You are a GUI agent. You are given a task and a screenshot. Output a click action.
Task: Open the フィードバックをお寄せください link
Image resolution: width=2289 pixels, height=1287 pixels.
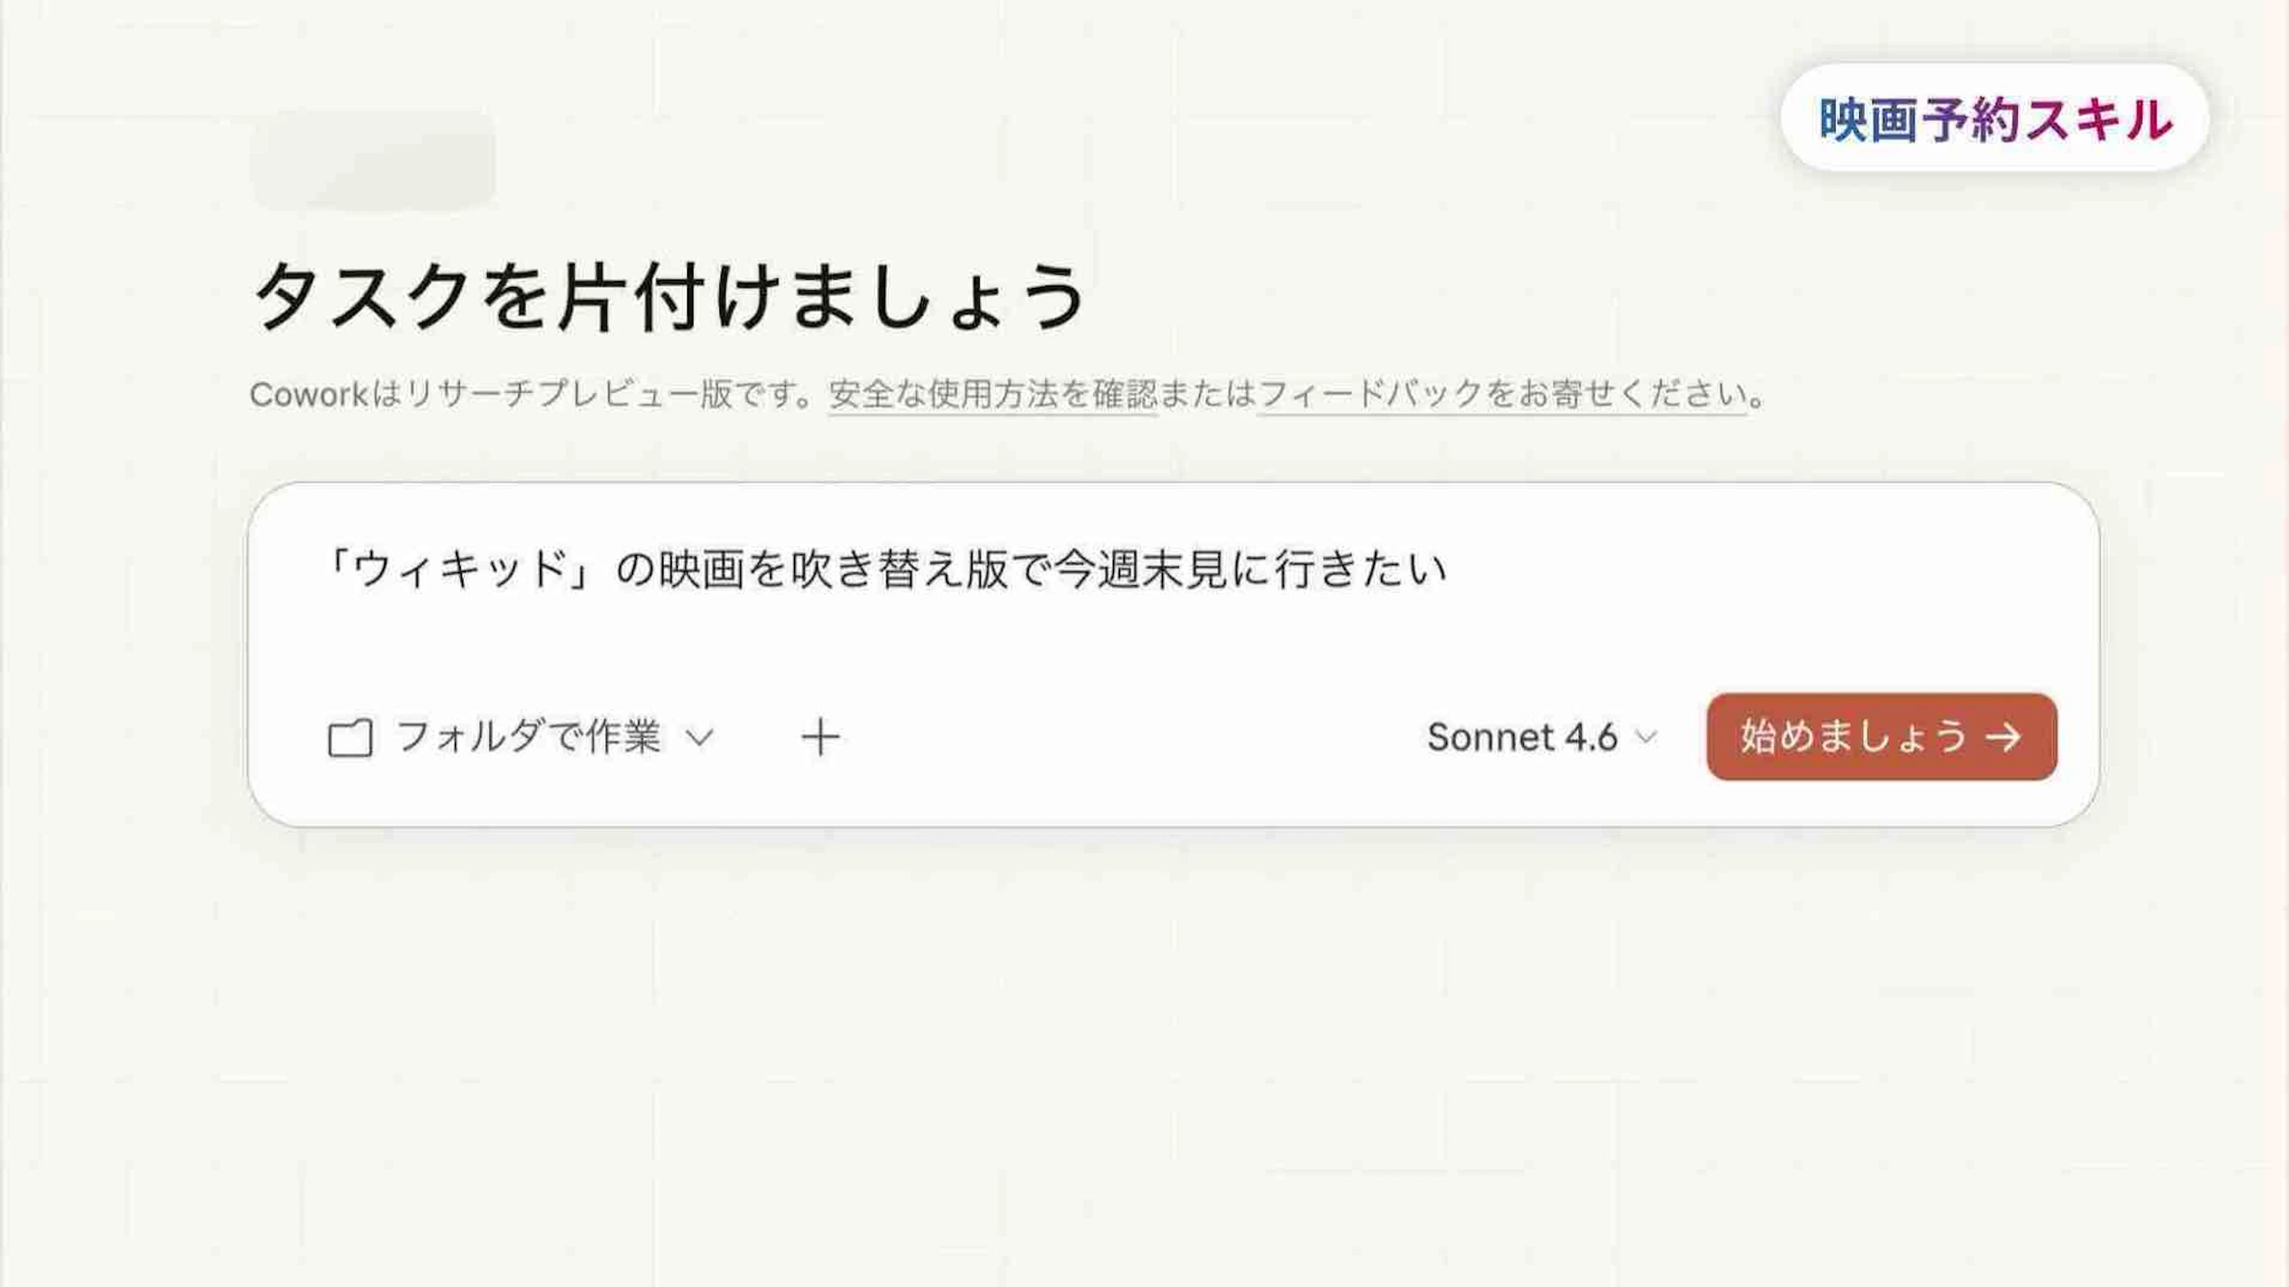point(1503,394)
